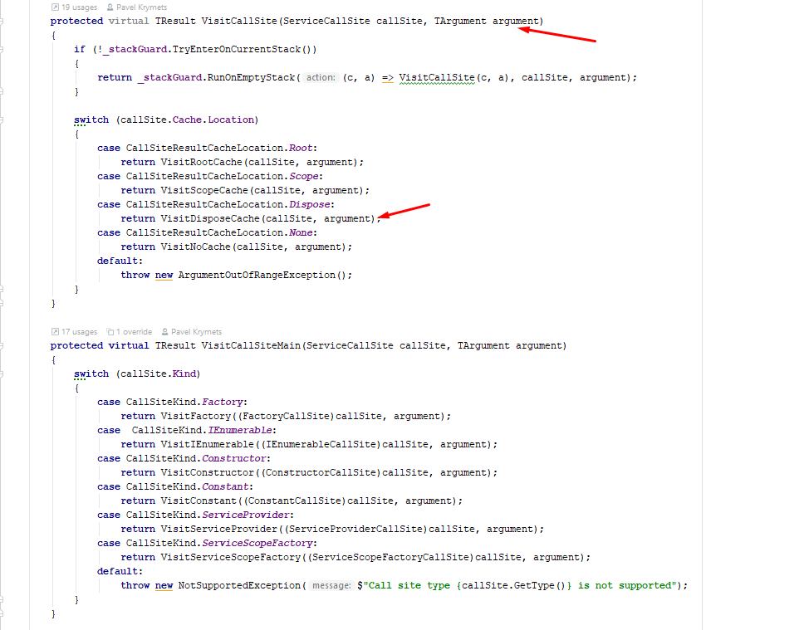Click the VisitServiceProvider method call
Screen dimensions: 804x630
[x=219, y=529]
